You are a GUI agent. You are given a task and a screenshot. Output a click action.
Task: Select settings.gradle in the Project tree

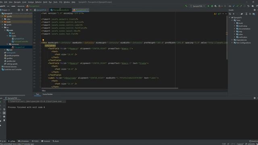11,64
